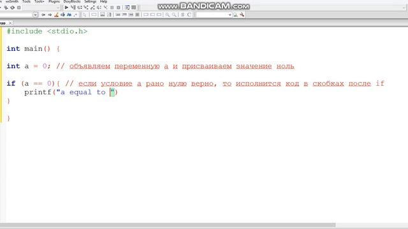
Task: Toggle the S source display icon
Action: [x=183, y=15]
